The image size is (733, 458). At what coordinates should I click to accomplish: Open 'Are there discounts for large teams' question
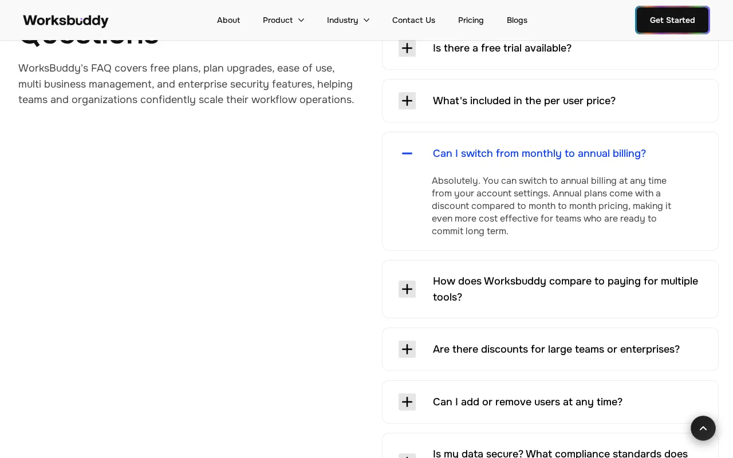556,349
